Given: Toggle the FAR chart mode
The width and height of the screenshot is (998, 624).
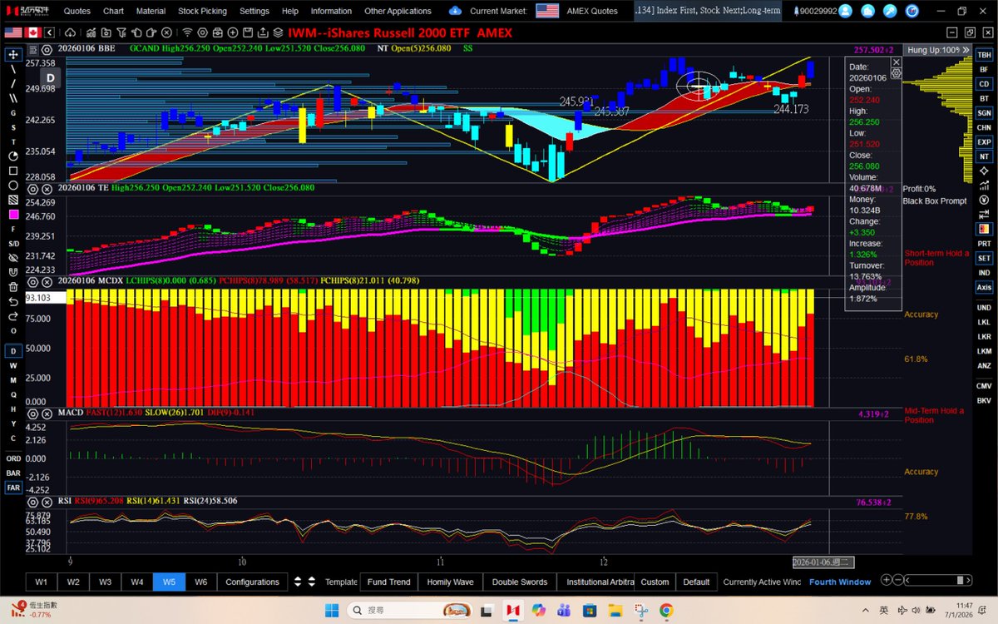Looking at the screenshot, I should point(13,488).
